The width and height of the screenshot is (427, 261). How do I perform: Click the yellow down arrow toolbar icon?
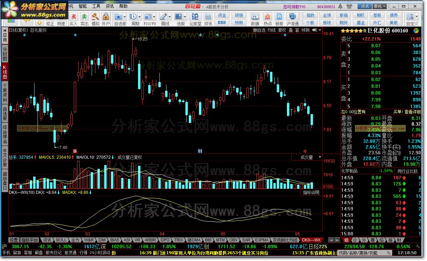click(40, 23)
